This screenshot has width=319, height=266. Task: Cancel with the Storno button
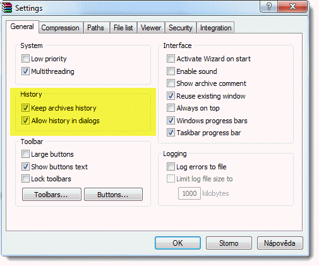click(x=229, y=243)
